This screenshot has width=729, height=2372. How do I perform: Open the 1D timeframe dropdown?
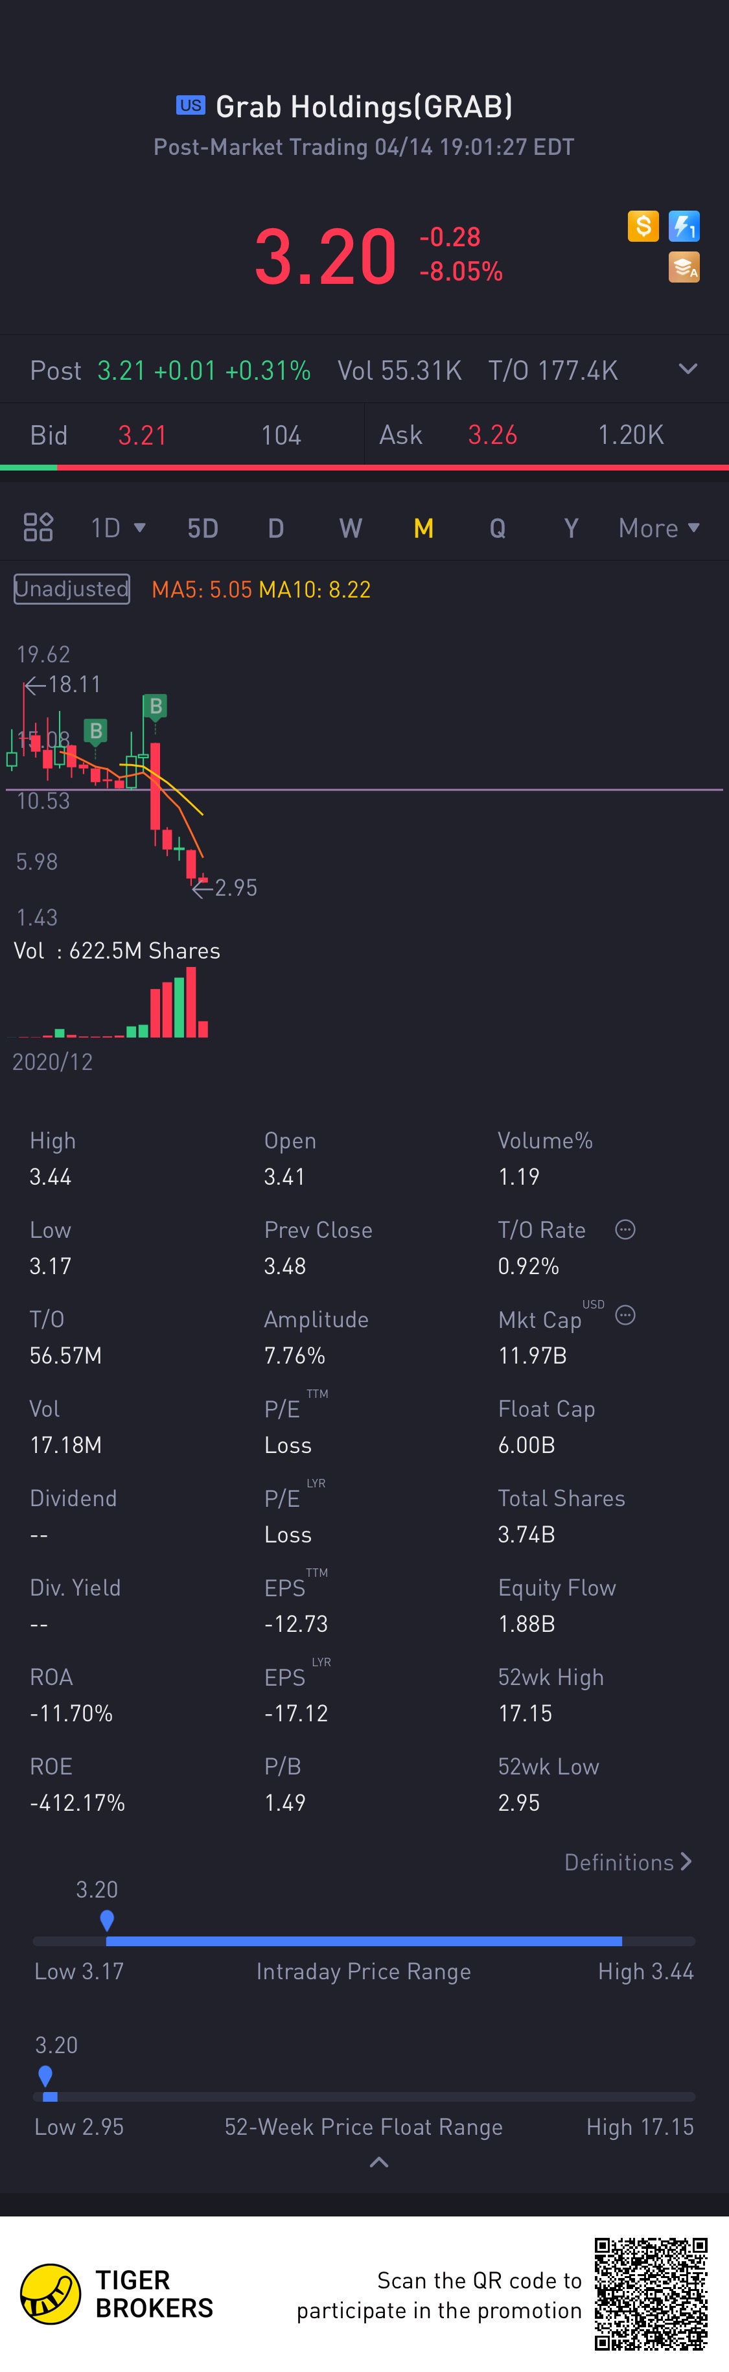tap(118, 528)
